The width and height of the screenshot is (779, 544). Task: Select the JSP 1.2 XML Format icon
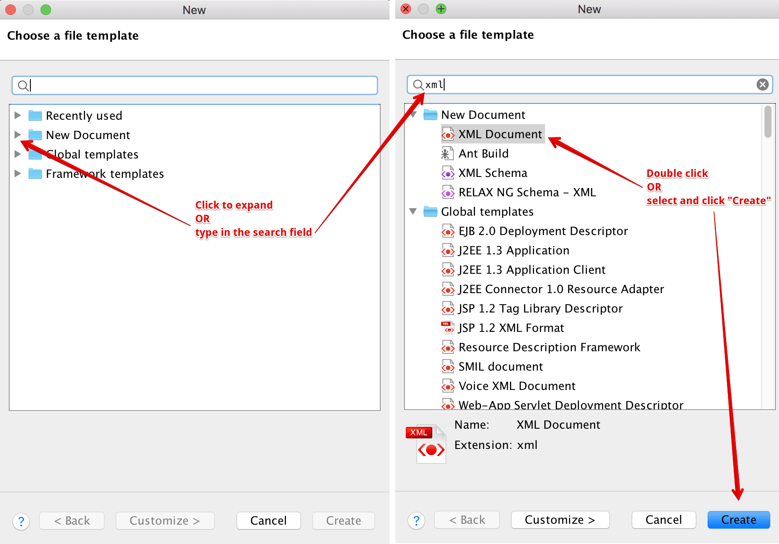[448, 328]
